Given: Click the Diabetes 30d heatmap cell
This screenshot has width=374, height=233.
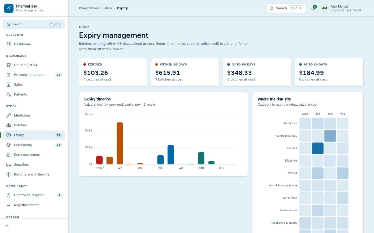Looking at the screenshot, I should tap(318, 148).
